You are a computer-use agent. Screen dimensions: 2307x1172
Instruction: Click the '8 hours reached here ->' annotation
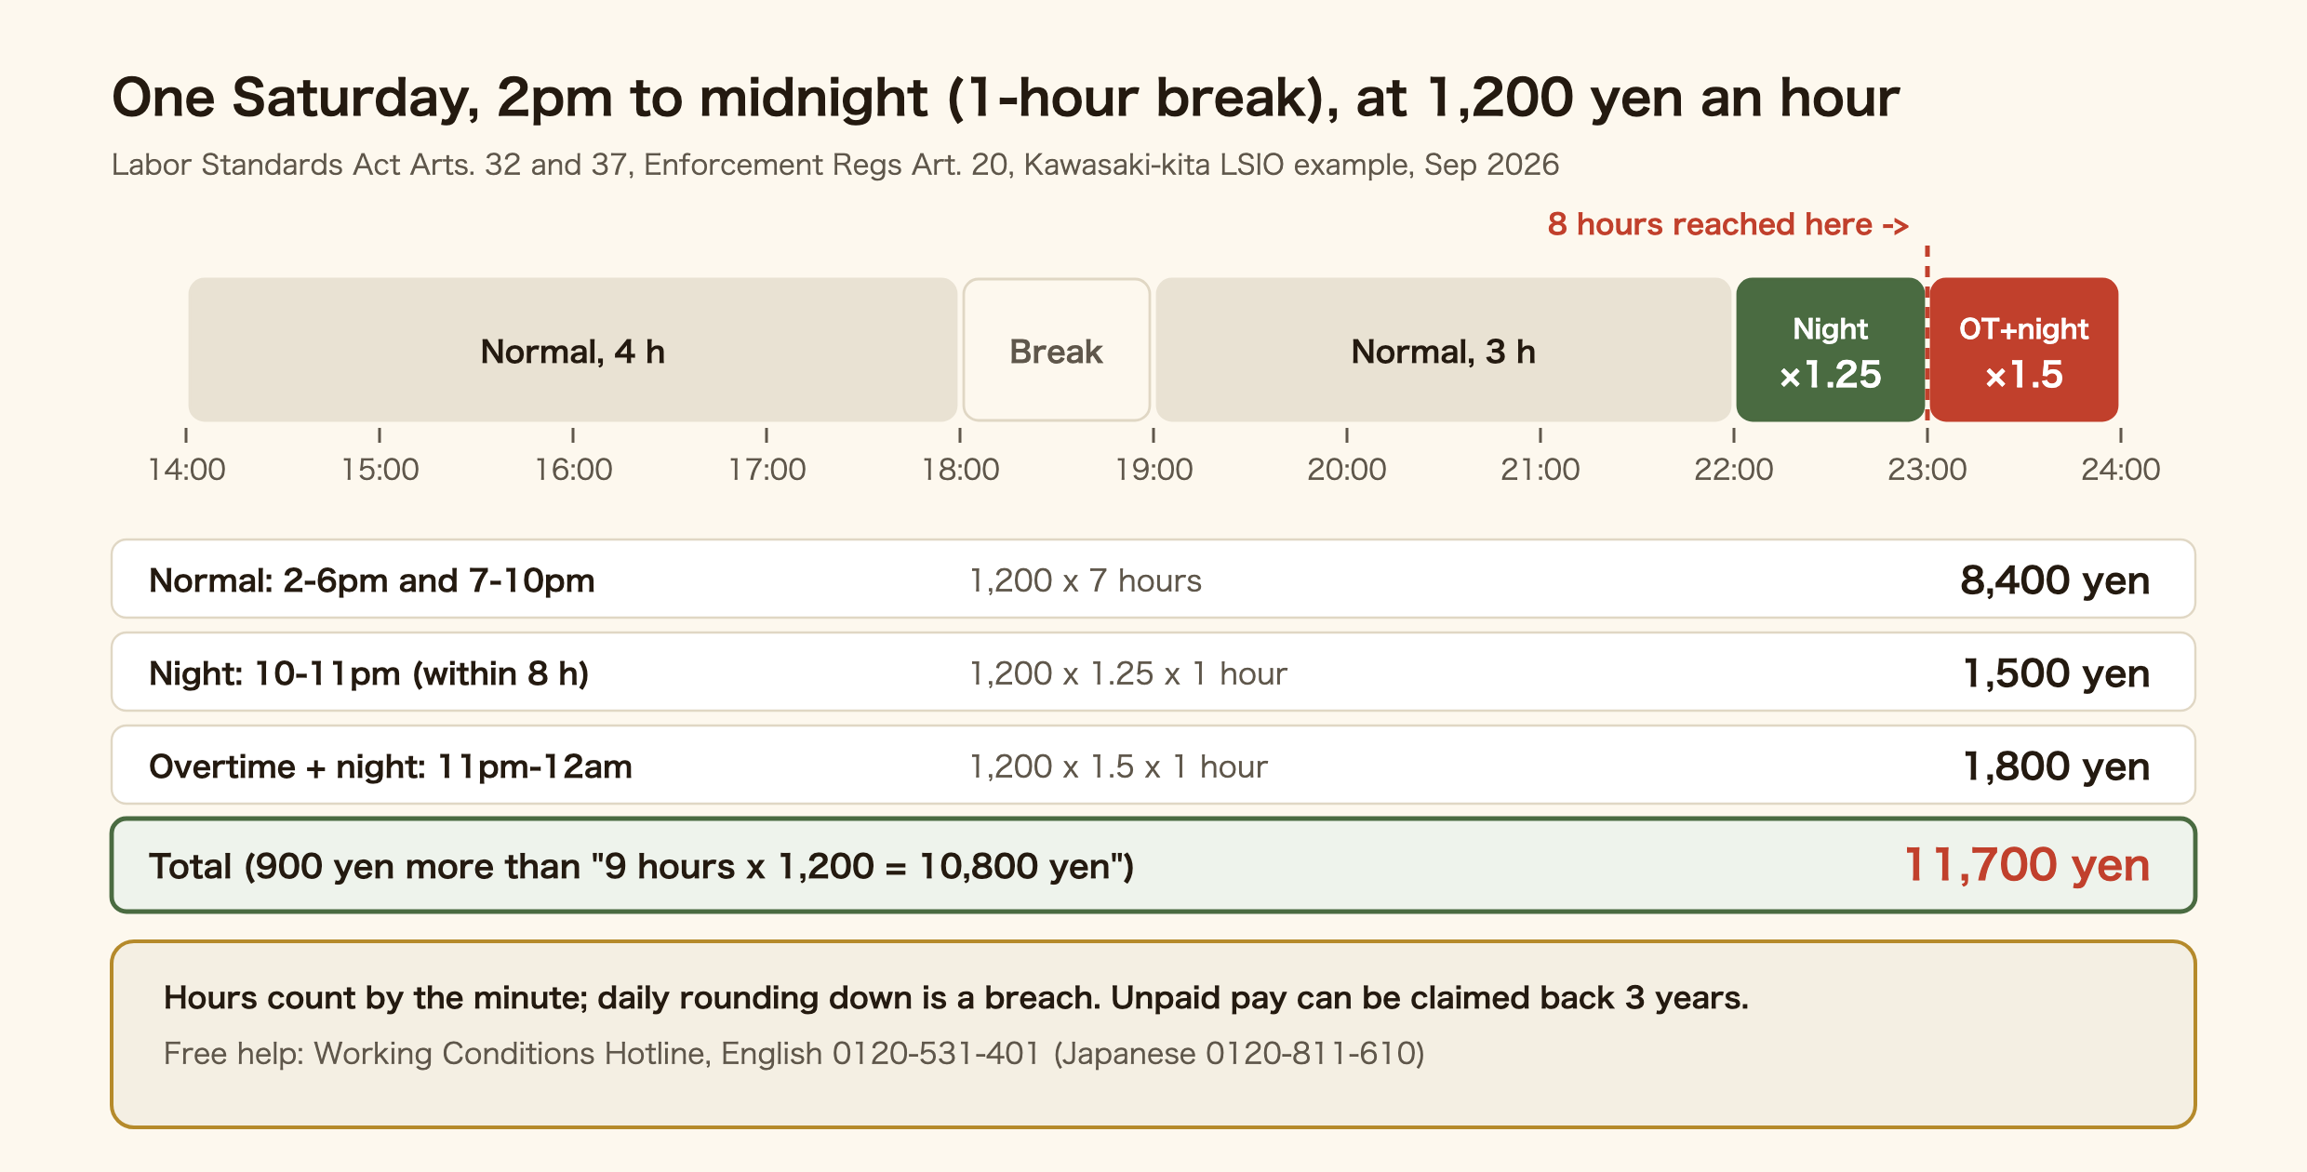[1727, 224]
